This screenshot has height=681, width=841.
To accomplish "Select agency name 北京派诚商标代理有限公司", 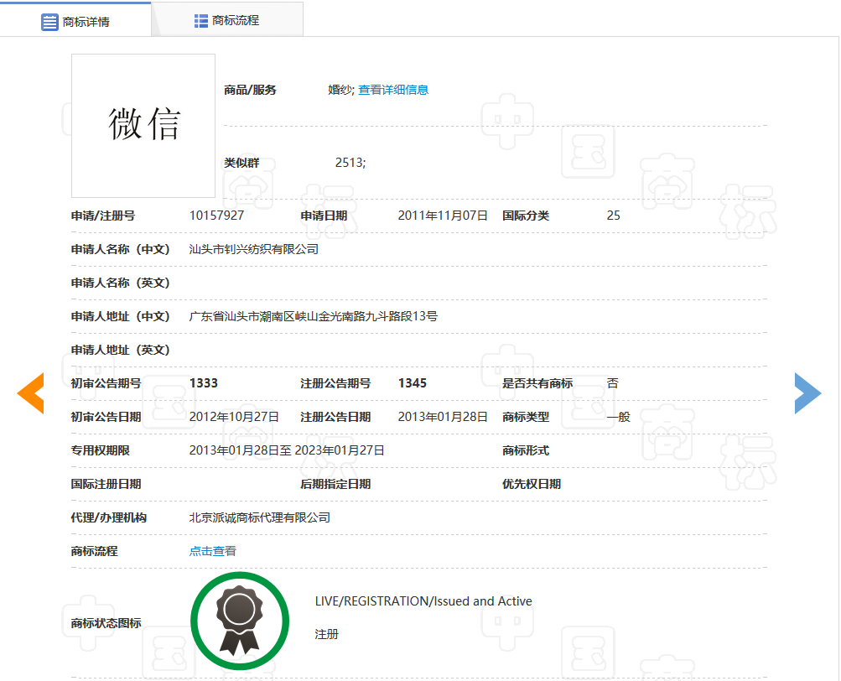I will (260, 517).
